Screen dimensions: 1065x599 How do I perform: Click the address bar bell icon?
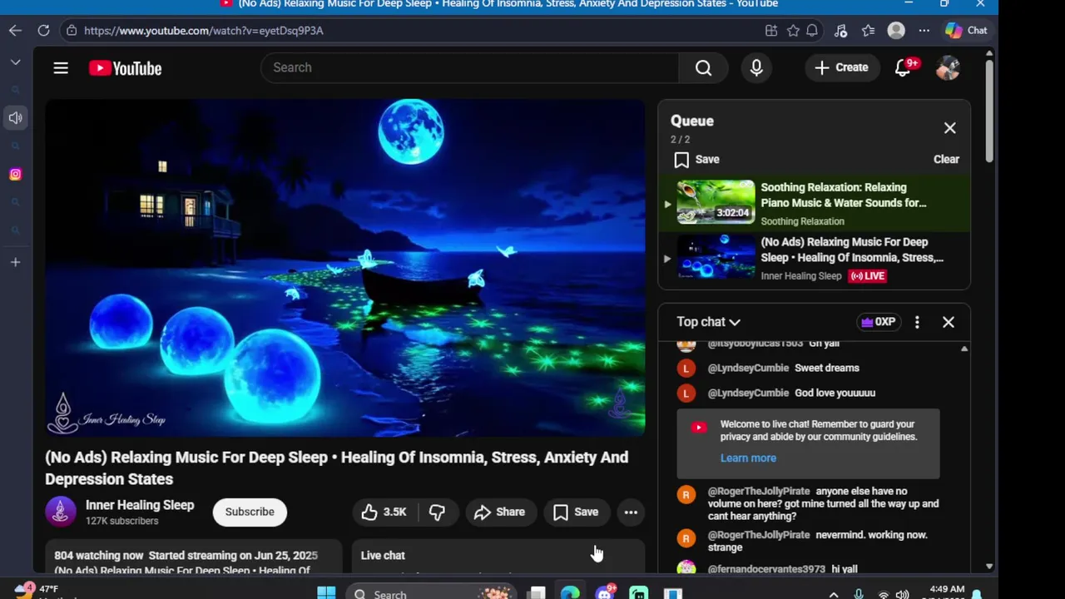pyautogui.click(x=812, y=30)
